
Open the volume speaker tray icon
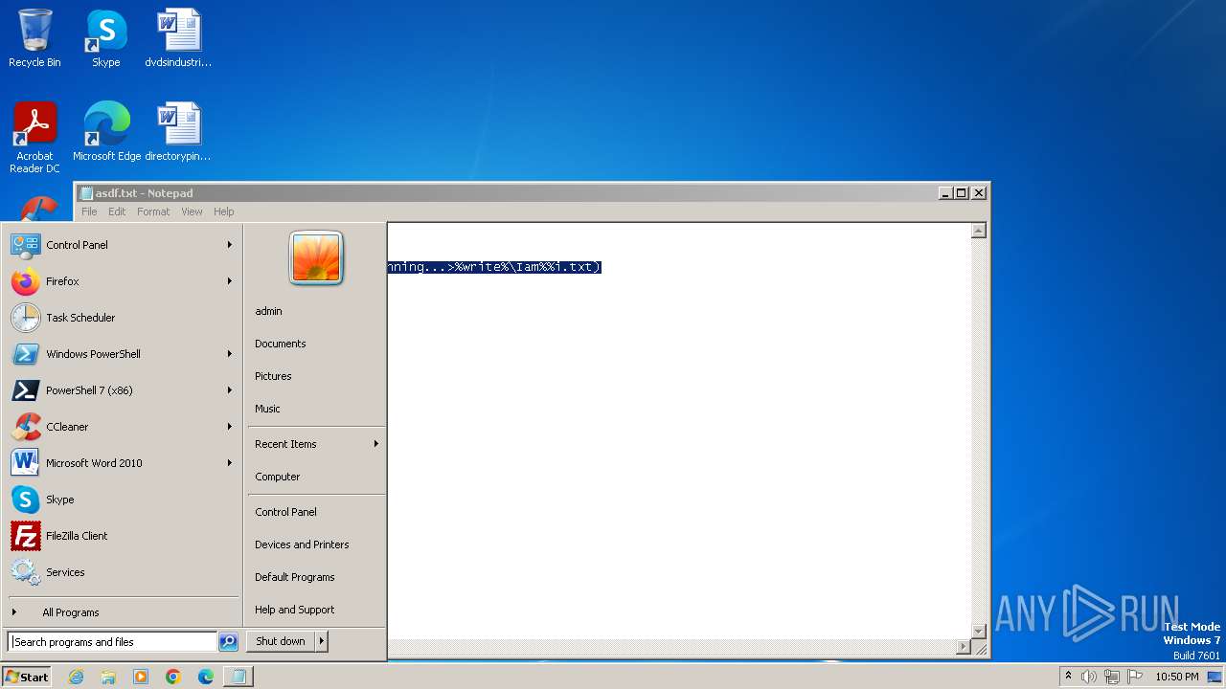click(1089, 677)
